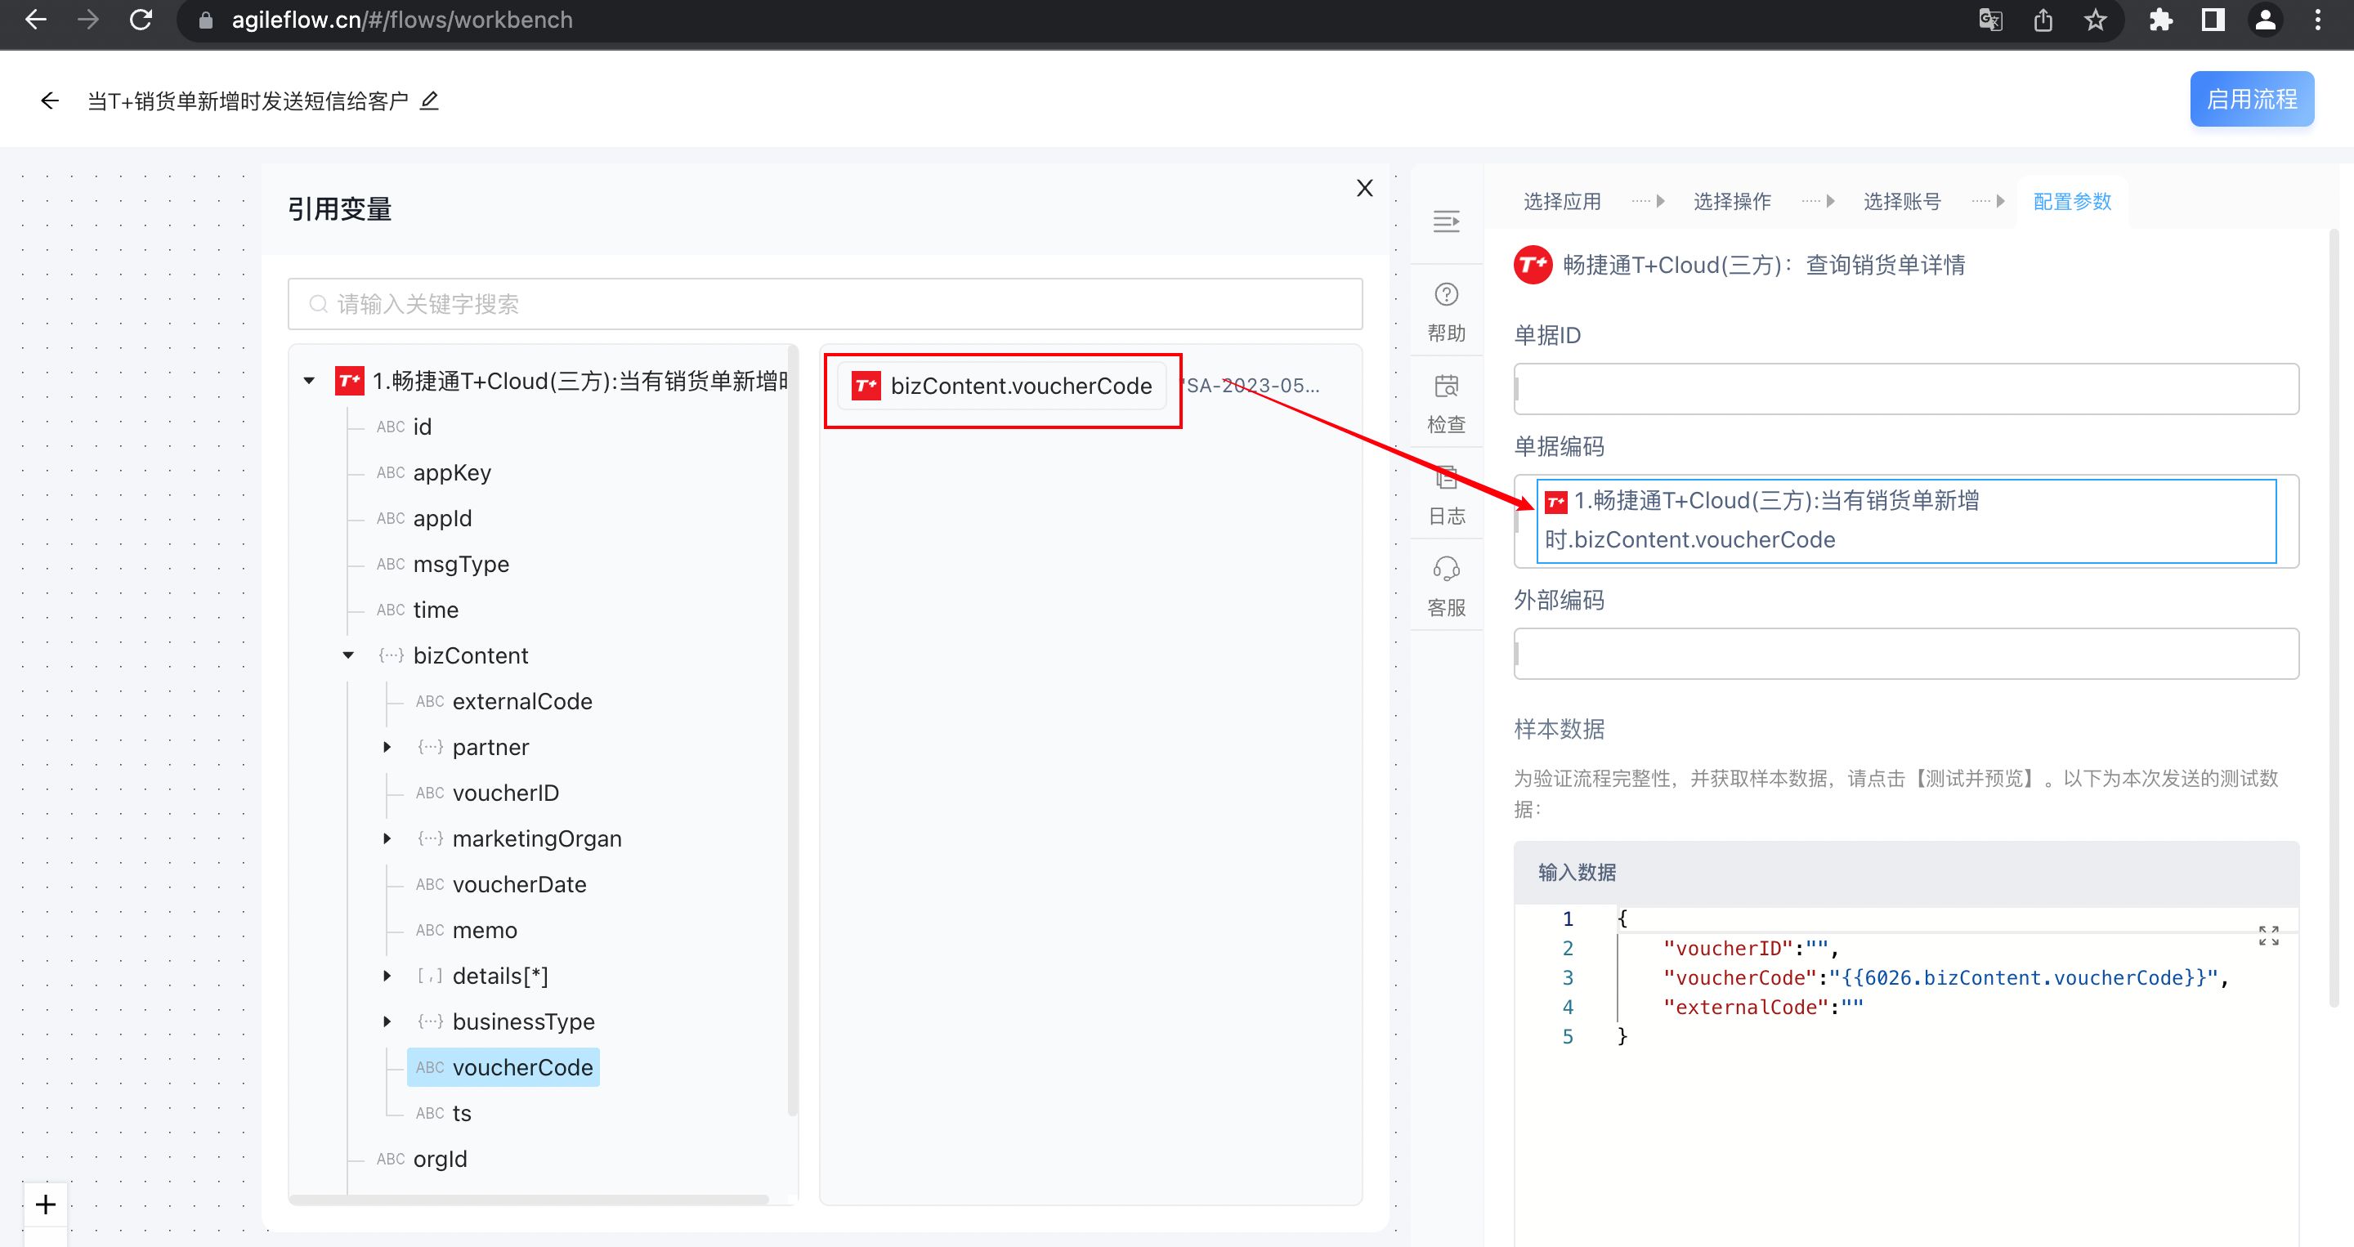Collapse sidebar with the menu-fold icon
2354x1247 pixels.
tap(1446, 221)
